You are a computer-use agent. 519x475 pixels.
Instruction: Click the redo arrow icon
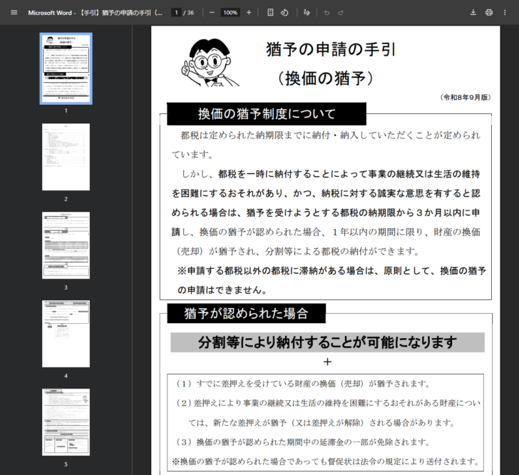(x=341, y=13)
